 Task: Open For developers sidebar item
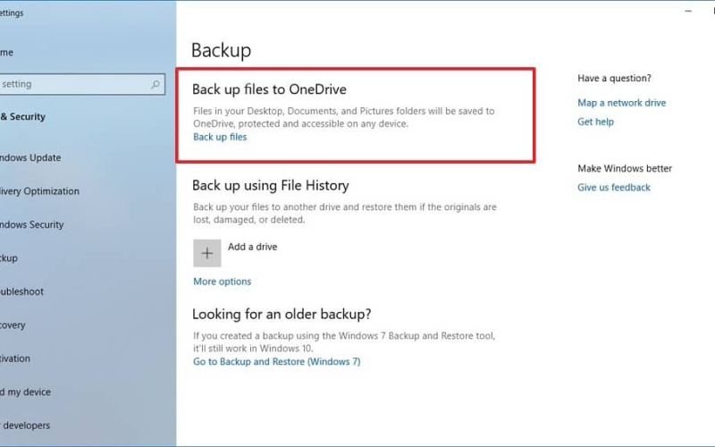click(x=25, y=426)
